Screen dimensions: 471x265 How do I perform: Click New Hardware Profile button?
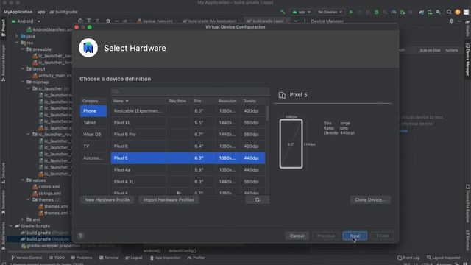[x=107, y=199]
